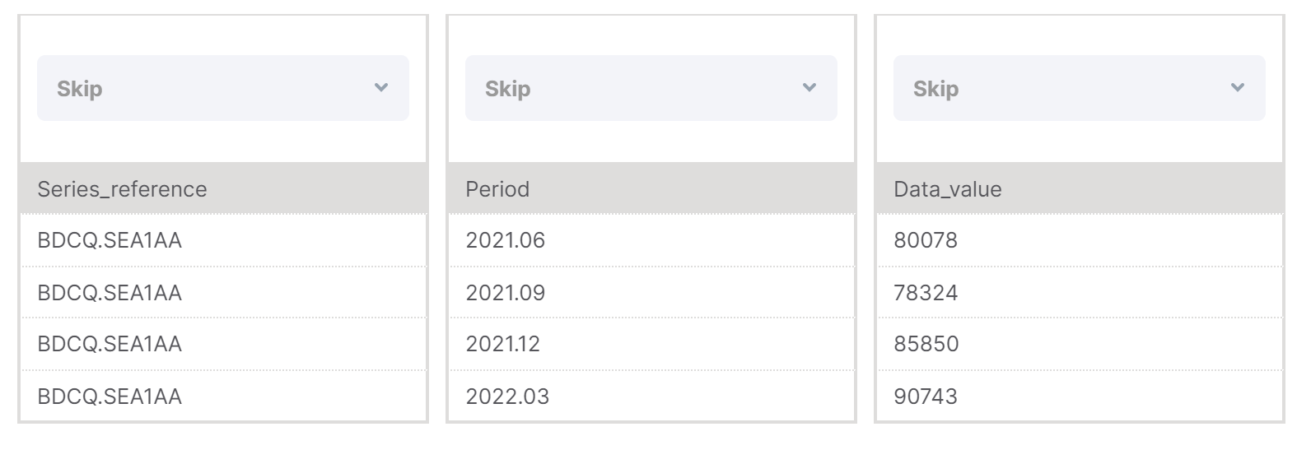Select the 2021.06 period cell

click(651, 240)
